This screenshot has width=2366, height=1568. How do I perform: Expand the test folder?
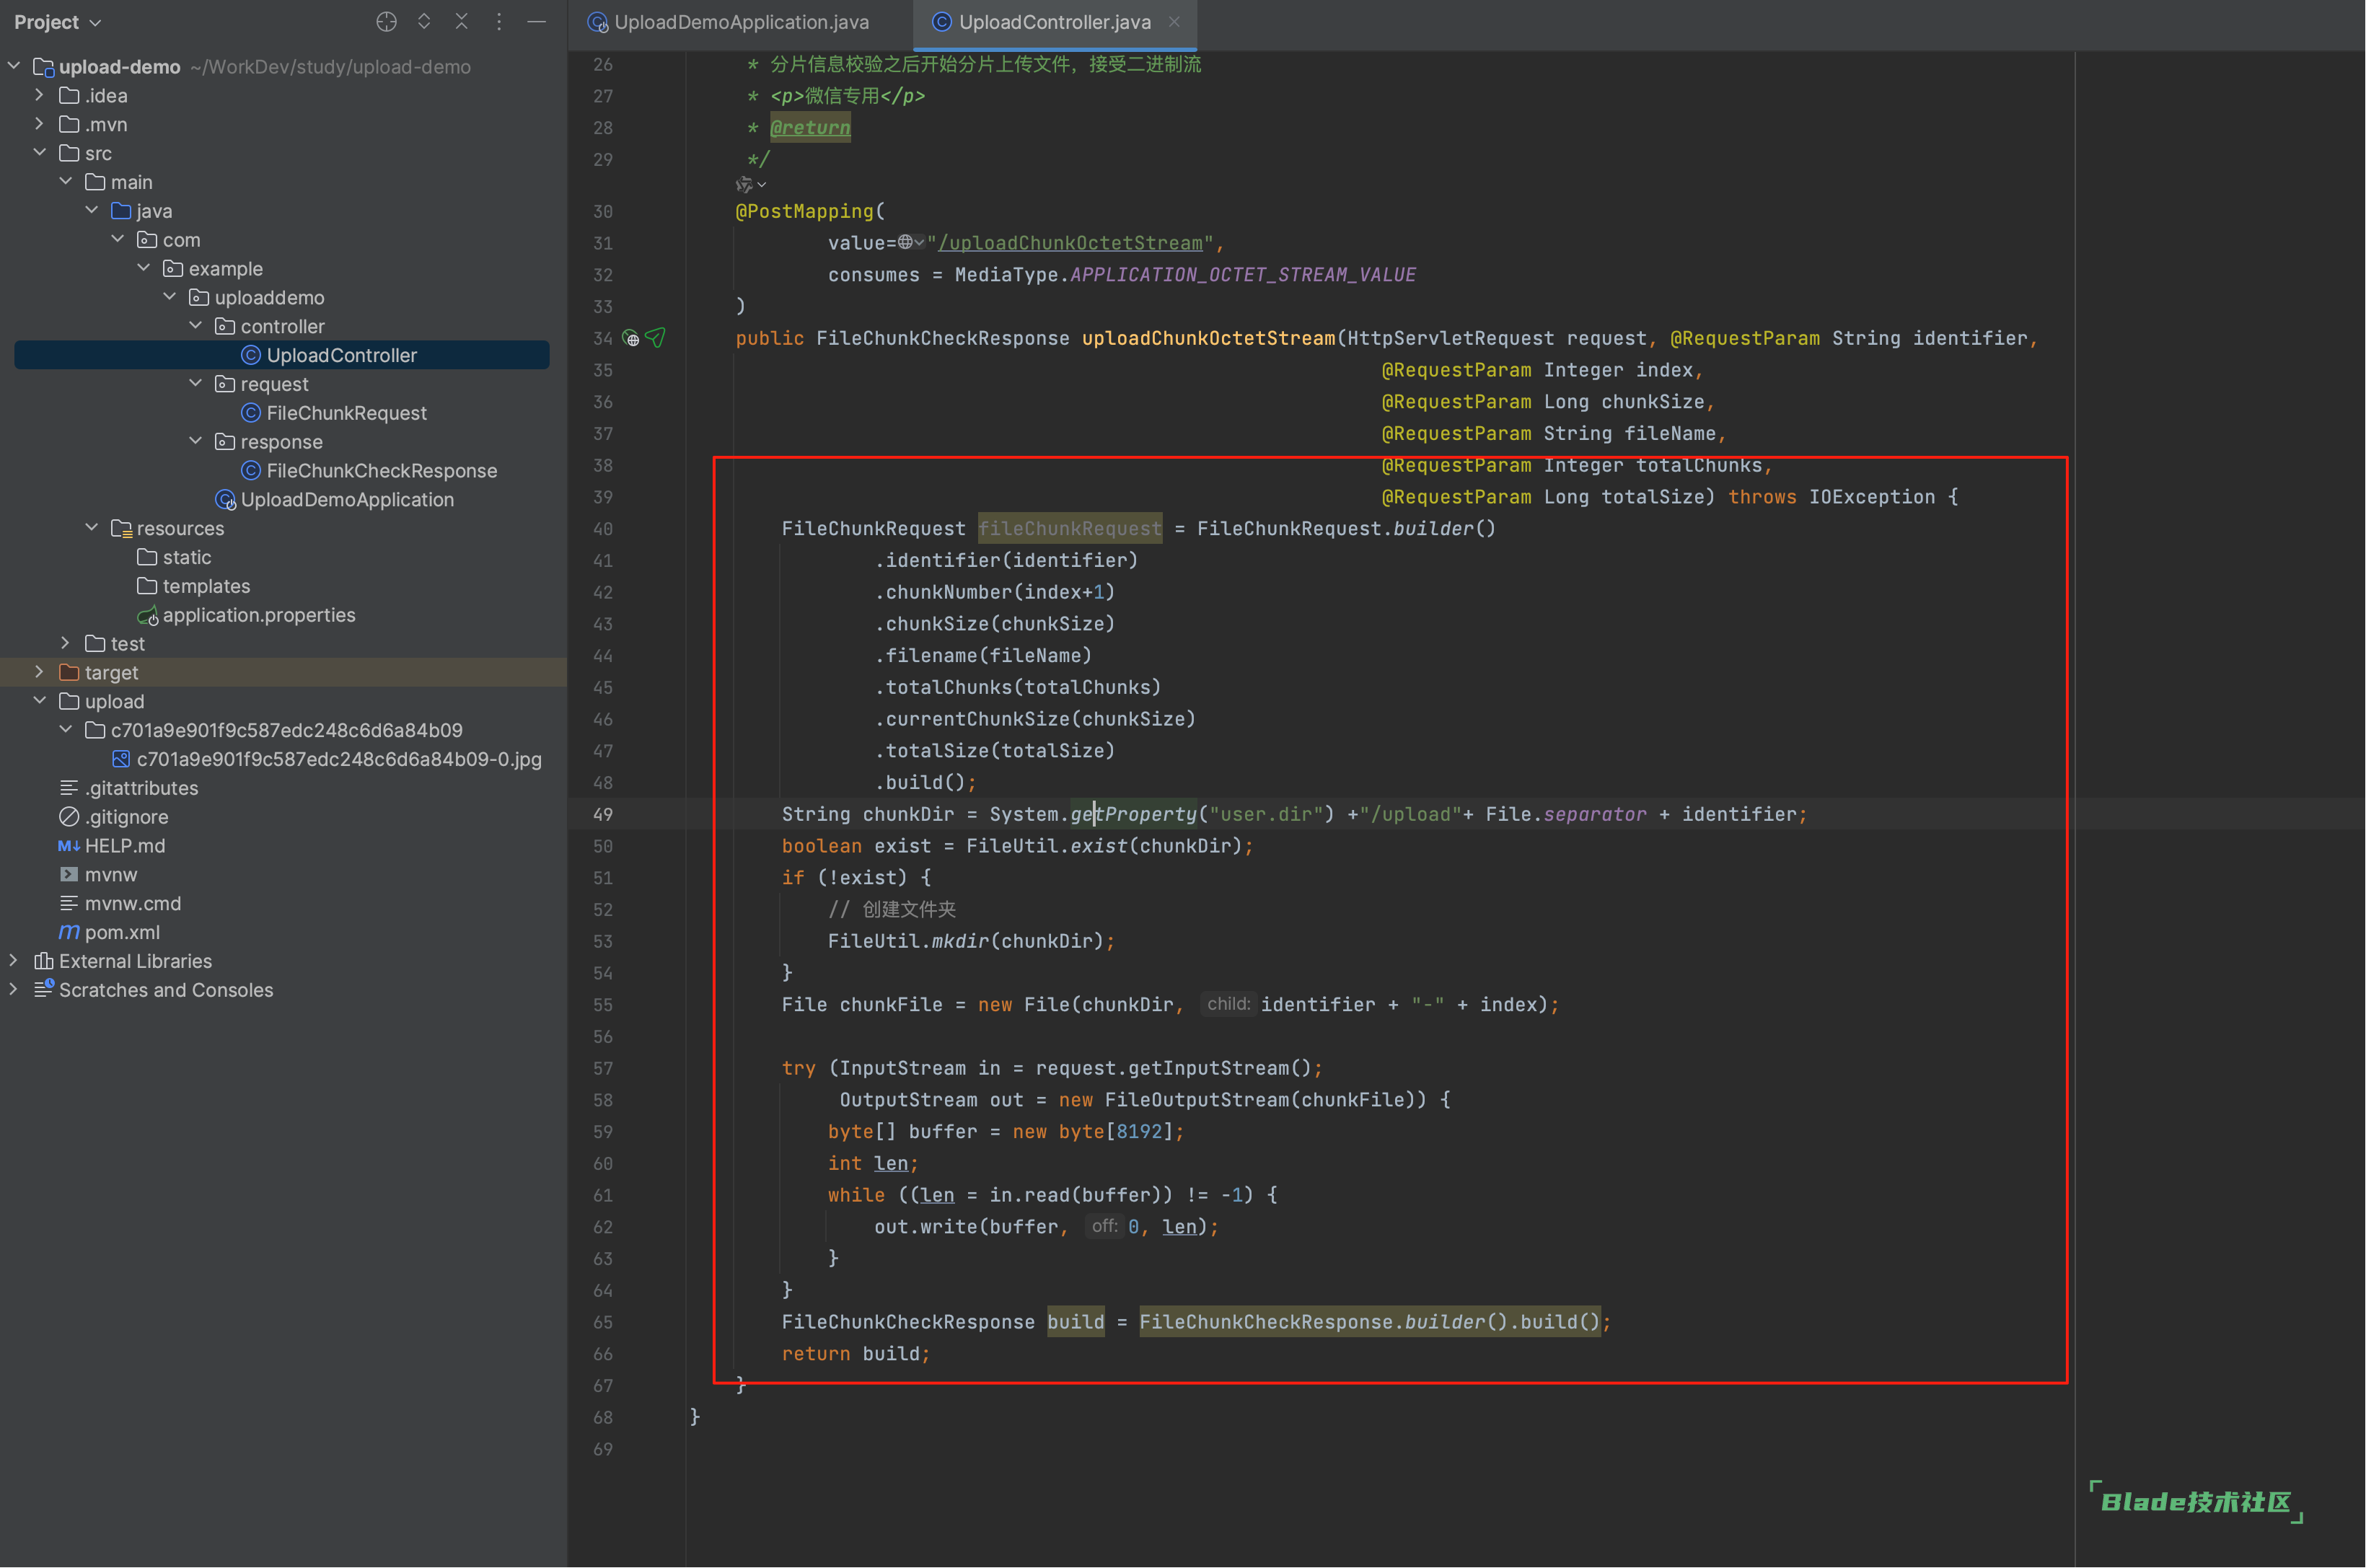pos(65,644)
